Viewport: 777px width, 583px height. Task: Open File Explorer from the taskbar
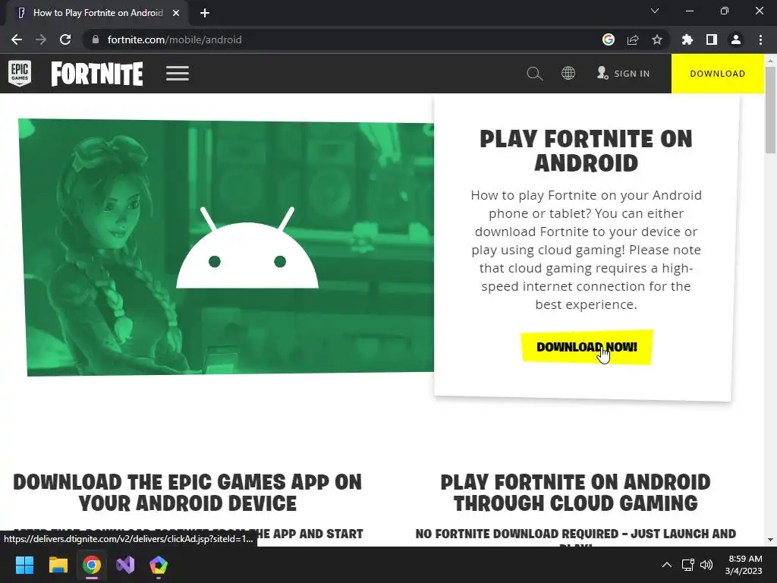58,565
